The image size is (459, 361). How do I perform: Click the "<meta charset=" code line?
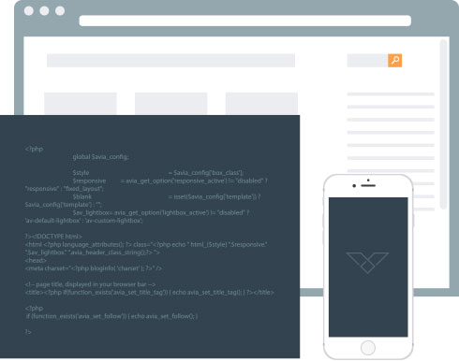coord(94,268)
